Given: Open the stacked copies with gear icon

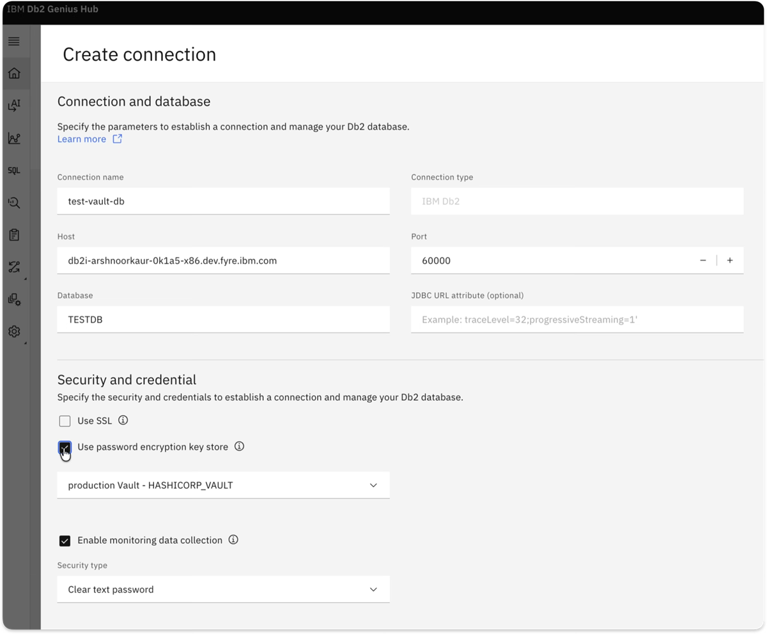Looking at the screenshot, I should tap(14, 300).
